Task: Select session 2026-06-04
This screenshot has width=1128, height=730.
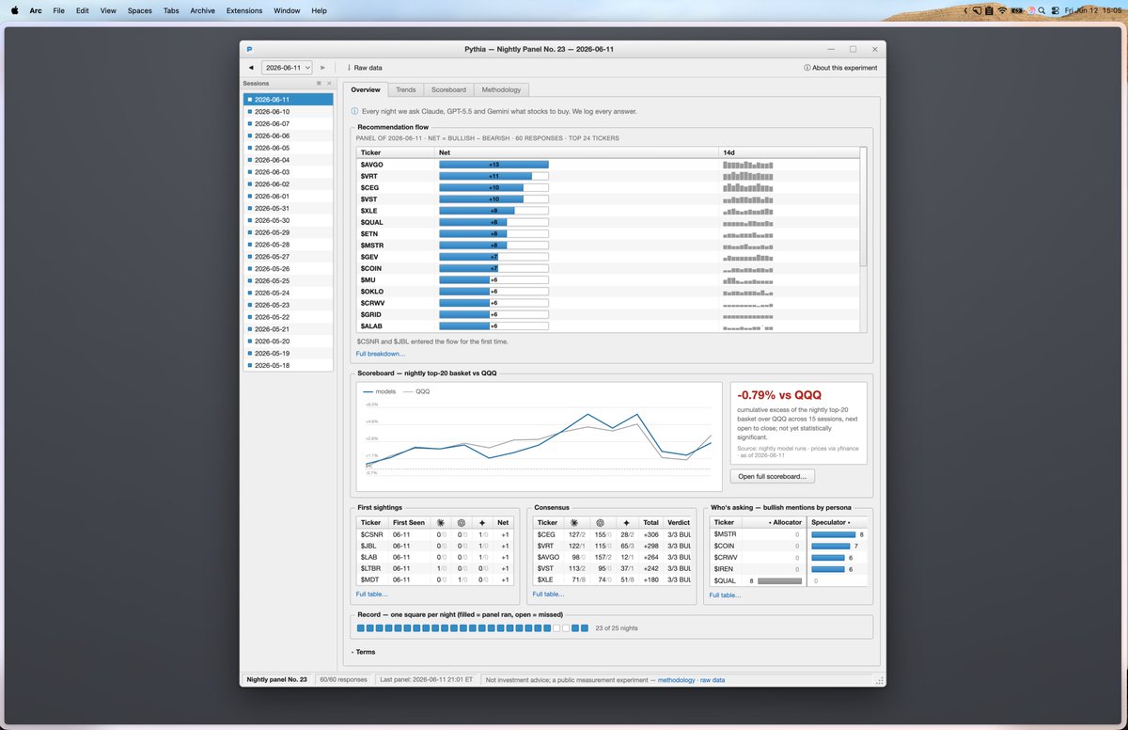Action: pyautogui.click(x=288, y=160)
